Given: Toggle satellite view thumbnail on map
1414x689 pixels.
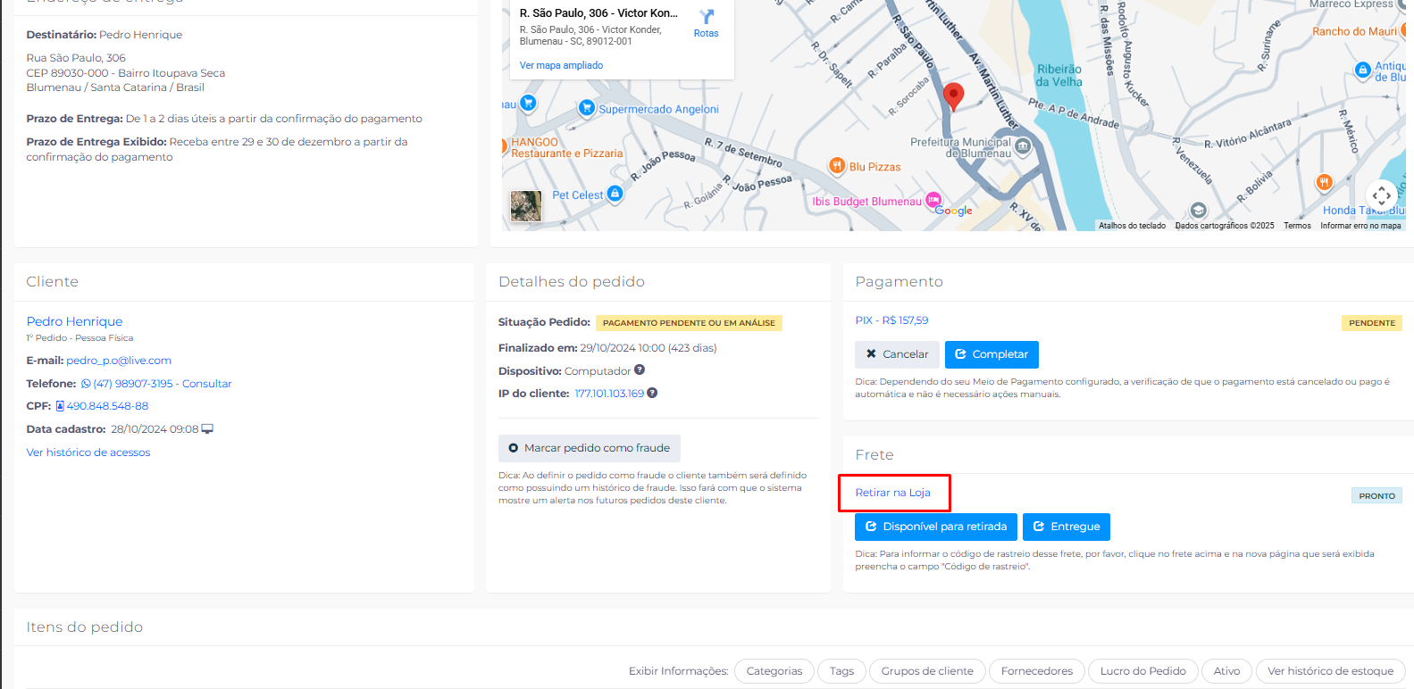Looking at the screenshot, I should coord(526,206).
